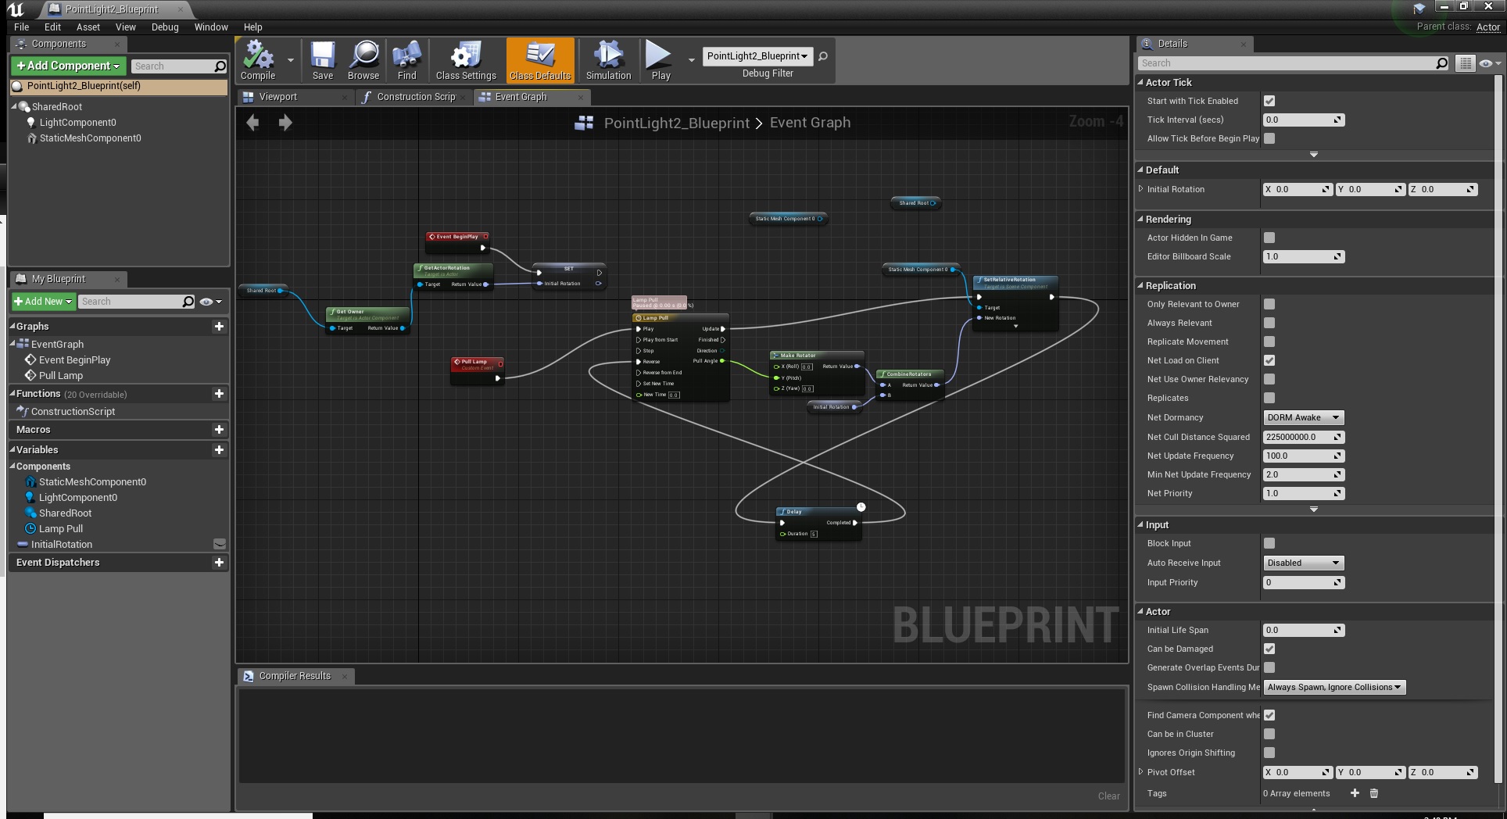Click the Compile toolbar icon
This screenshot has height=819, width=1507.
pos(257,60)
